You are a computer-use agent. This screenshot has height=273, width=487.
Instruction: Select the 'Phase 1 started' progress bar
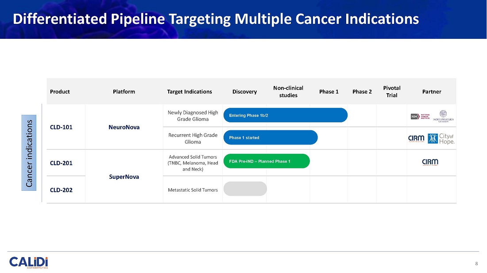(271, 137)
